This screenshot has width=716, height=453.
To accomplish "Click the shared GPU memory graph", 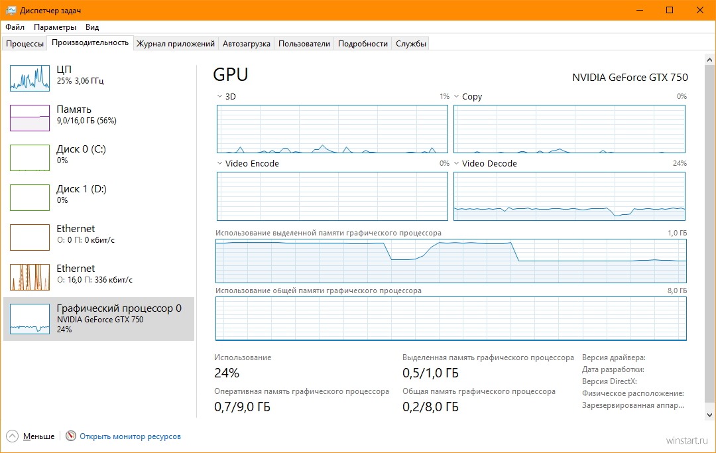I will click(x=451, y=319).
